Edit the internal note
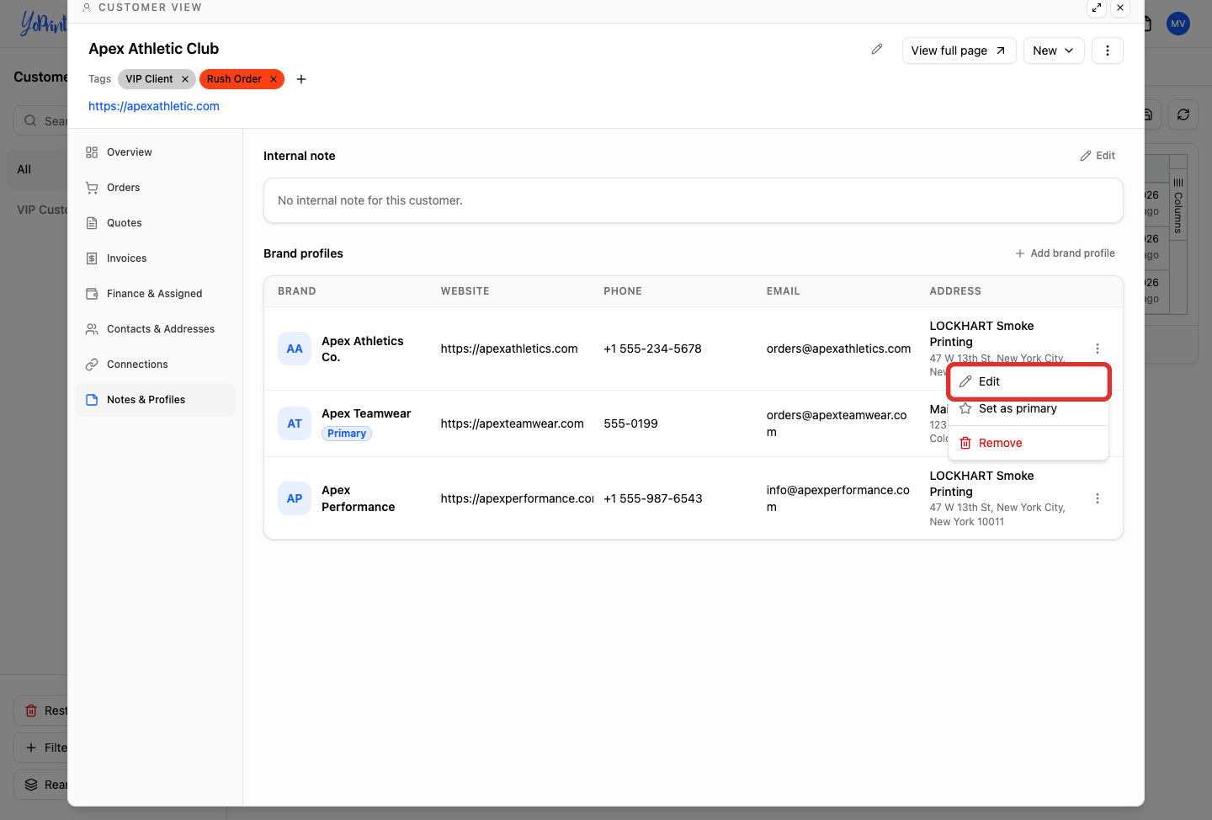 (1098, 156)
